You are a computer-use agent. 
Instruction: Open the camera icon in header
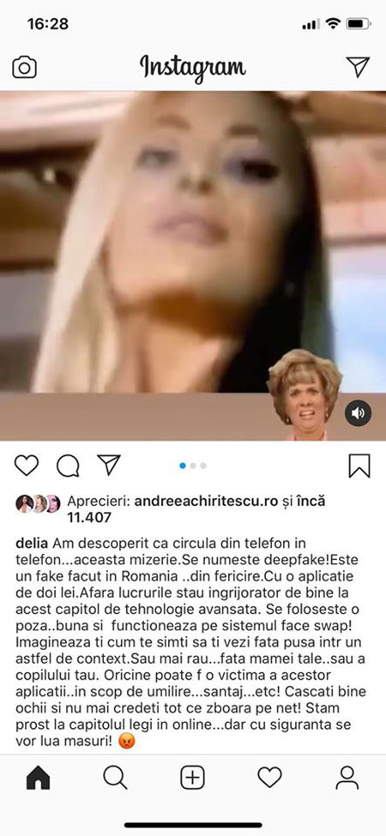25,67
